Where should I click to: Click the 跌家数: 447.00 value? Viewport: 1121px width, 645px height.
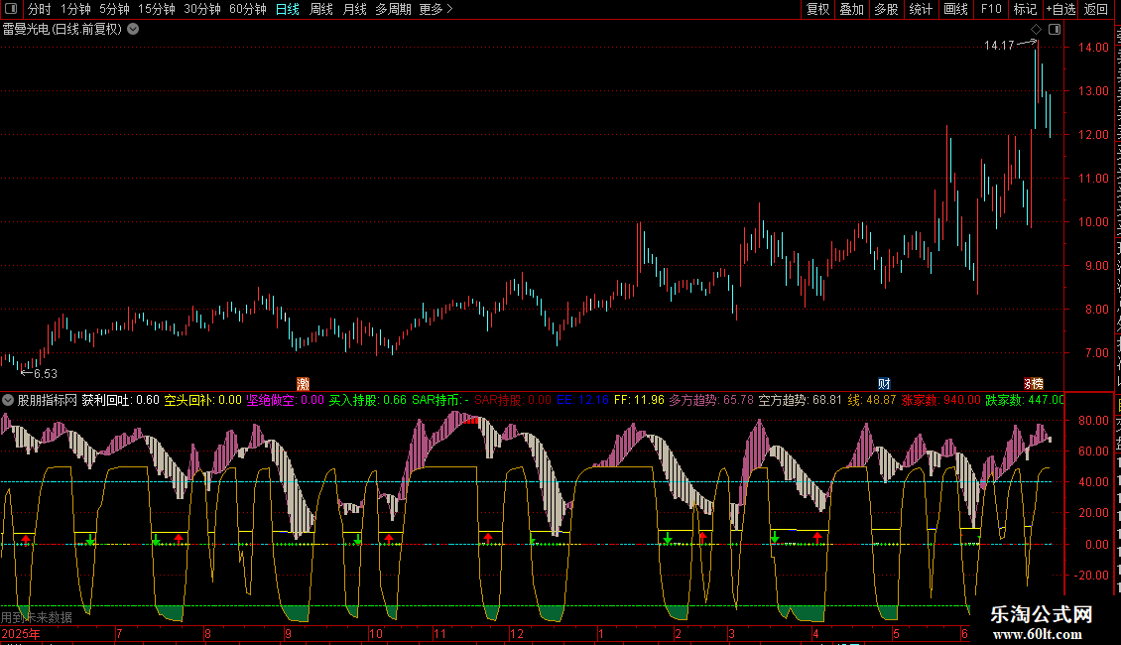1025,401
